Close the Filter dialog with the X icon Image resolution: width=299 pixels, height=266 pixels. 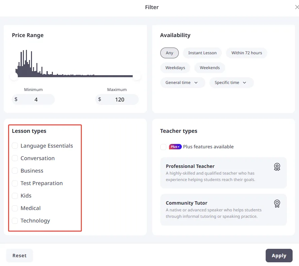[x=297, y=7]
